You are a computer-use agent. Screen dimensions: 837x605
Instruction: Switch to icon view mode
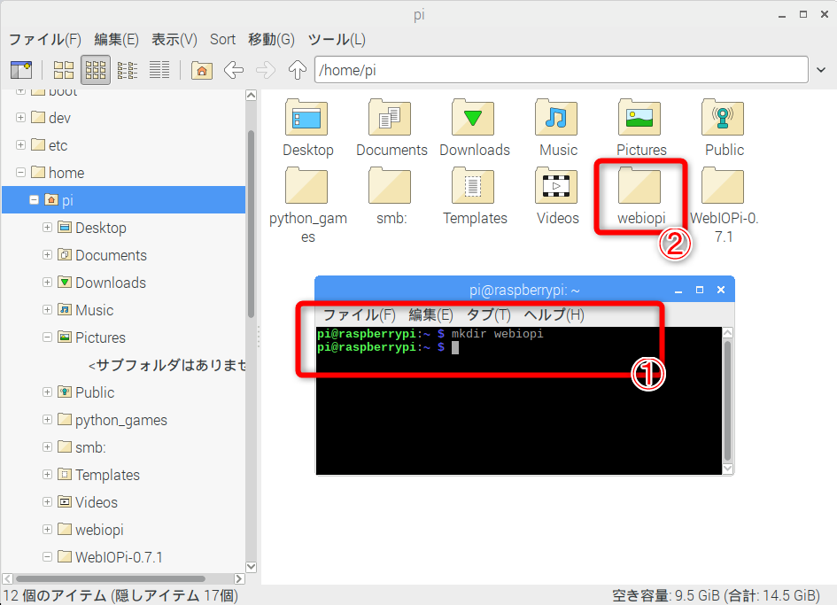click(x=64, y=70)
